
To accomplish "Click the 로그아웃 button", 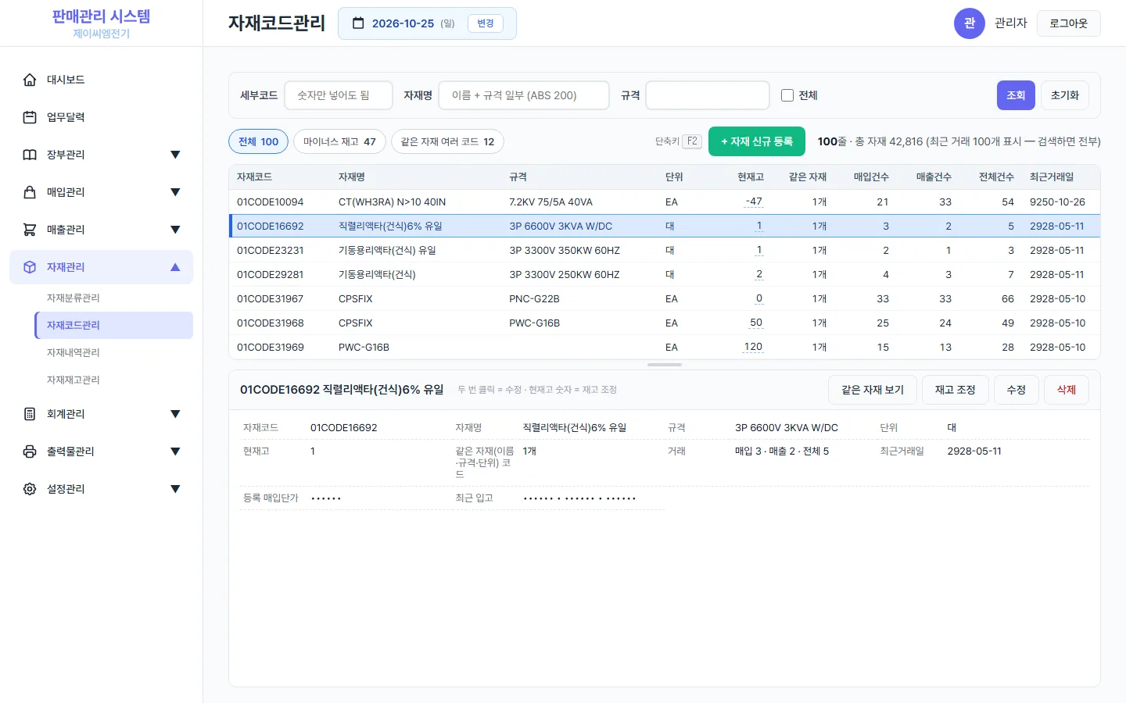I will pyautogui.click(x=1069, y=23).
